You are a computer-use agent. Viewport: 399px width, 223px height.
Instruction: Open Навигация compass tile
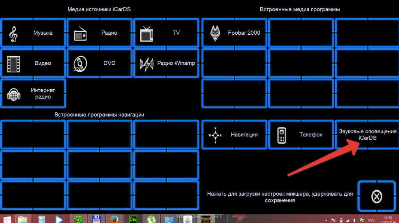point(235,135)
